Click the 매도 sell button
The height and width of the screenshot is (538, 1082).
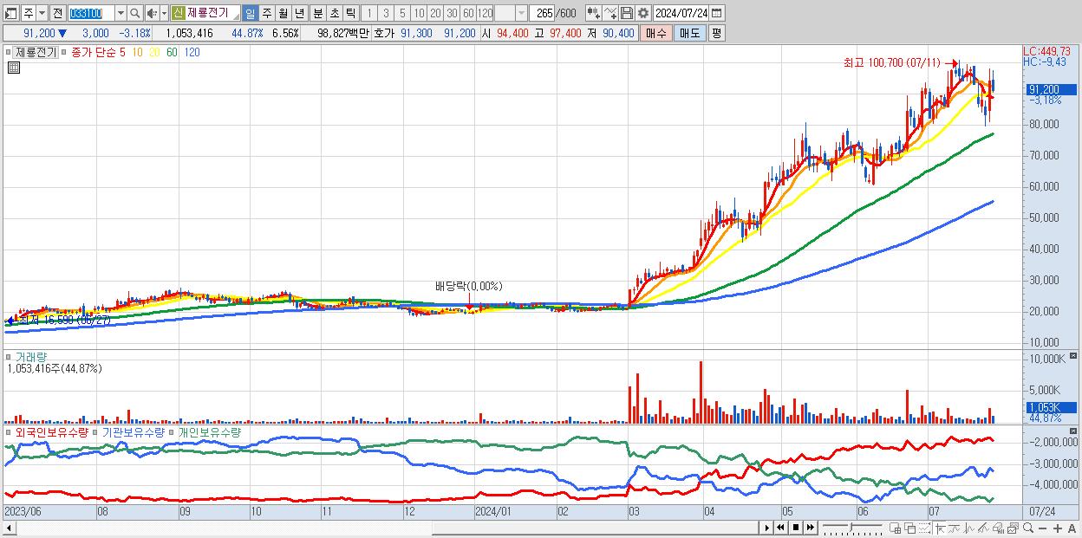click(x=689, y=33)
